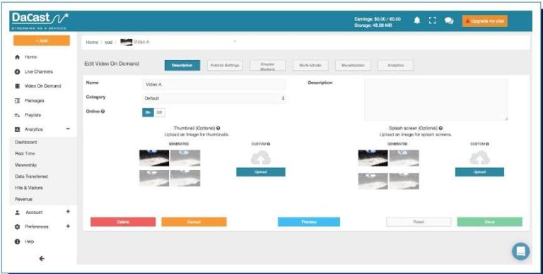The image size is (543, 274).
Task: Click the Splash screen custom cloud icon
Action: 479,157
